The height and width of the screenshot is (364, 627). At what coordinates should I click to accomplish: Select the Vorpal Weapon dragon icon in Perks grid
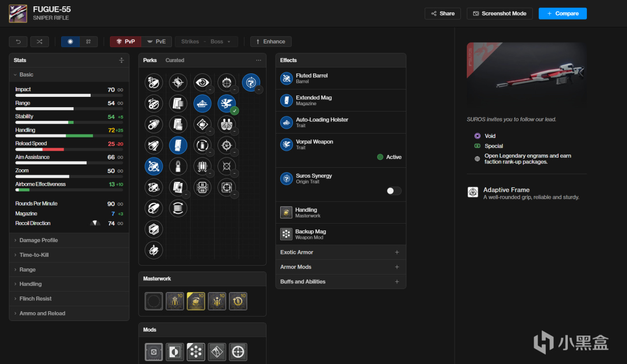(x=227, y=103)
